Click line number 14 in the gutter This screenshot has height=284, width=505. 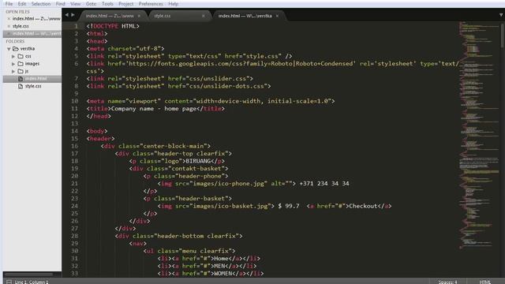pyautogui.click(x=74, y=131)
